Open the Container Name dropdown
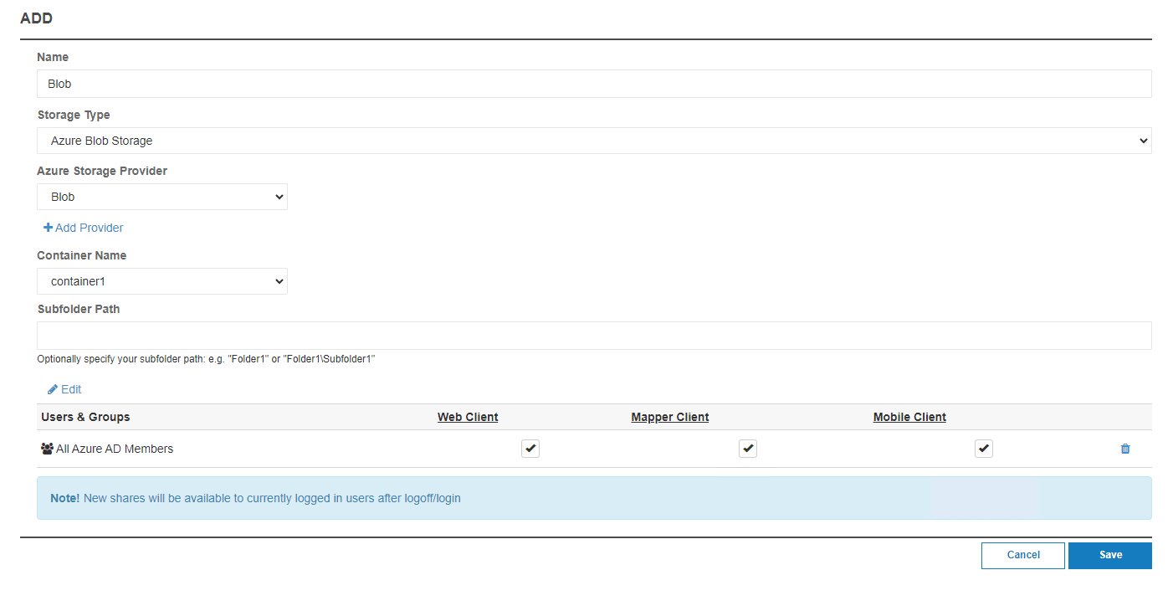1173x606 pixels. click(x=162, y=281)
